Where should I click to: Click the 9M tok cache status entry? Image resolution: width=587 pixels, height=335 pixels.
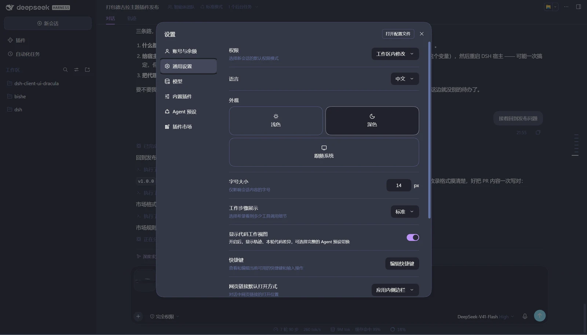[x=356, y=330]
